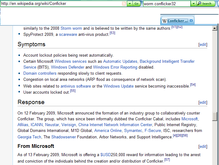Click the vertical scrollbar thumb

coord(214,116)
